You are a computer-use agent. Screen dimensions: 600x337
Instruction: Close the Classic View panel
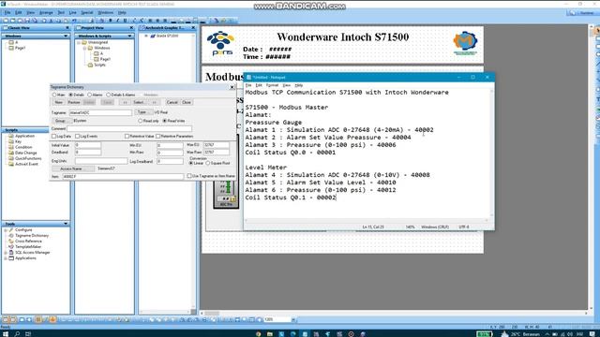(x=67, y=28)
